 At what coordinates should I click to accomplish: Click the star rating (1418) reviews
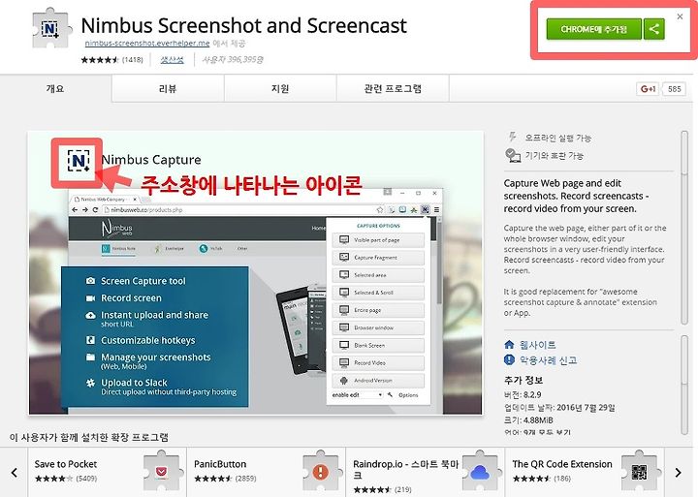pos(111,60)
